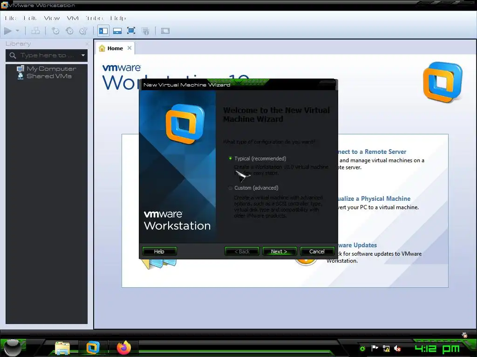
Task: Click the Power On play toolbar icon
Action: pyautogui.click(x=8, y=31)
